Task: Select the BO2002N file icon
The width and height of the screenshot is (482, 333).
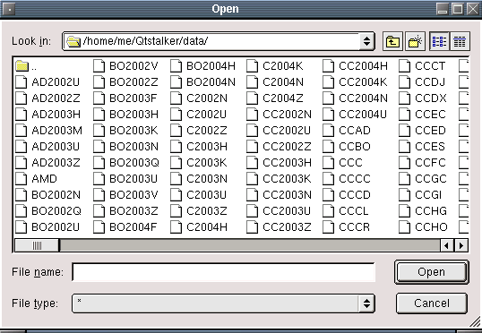Action: (22, 195)
